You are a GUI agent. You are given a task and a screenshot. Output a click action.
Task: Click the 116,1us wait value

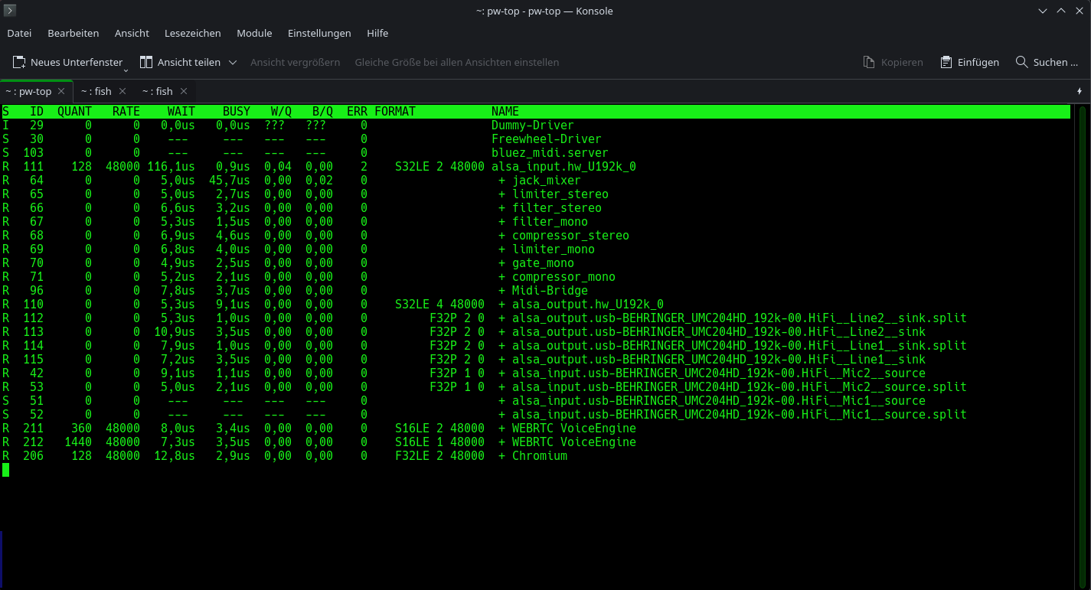pyautogui.click(x=171, y=167)
